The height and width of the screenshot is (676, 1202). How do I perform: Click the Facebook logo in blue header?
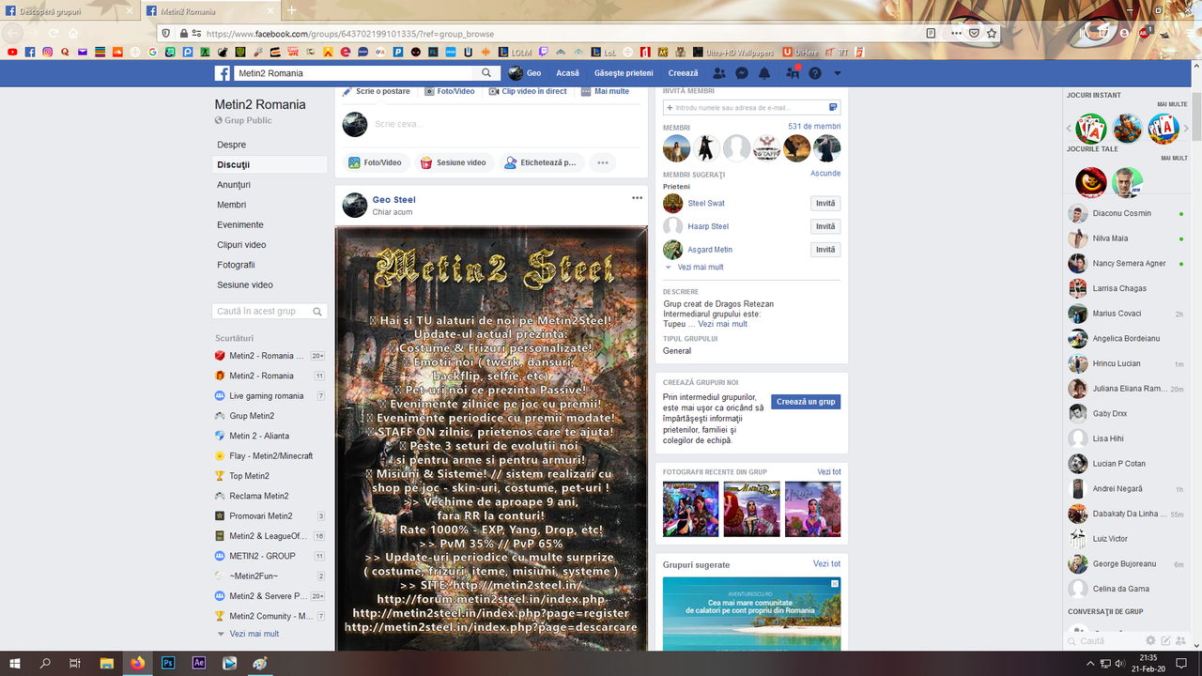pyautogui.click(x=223, y=73)
